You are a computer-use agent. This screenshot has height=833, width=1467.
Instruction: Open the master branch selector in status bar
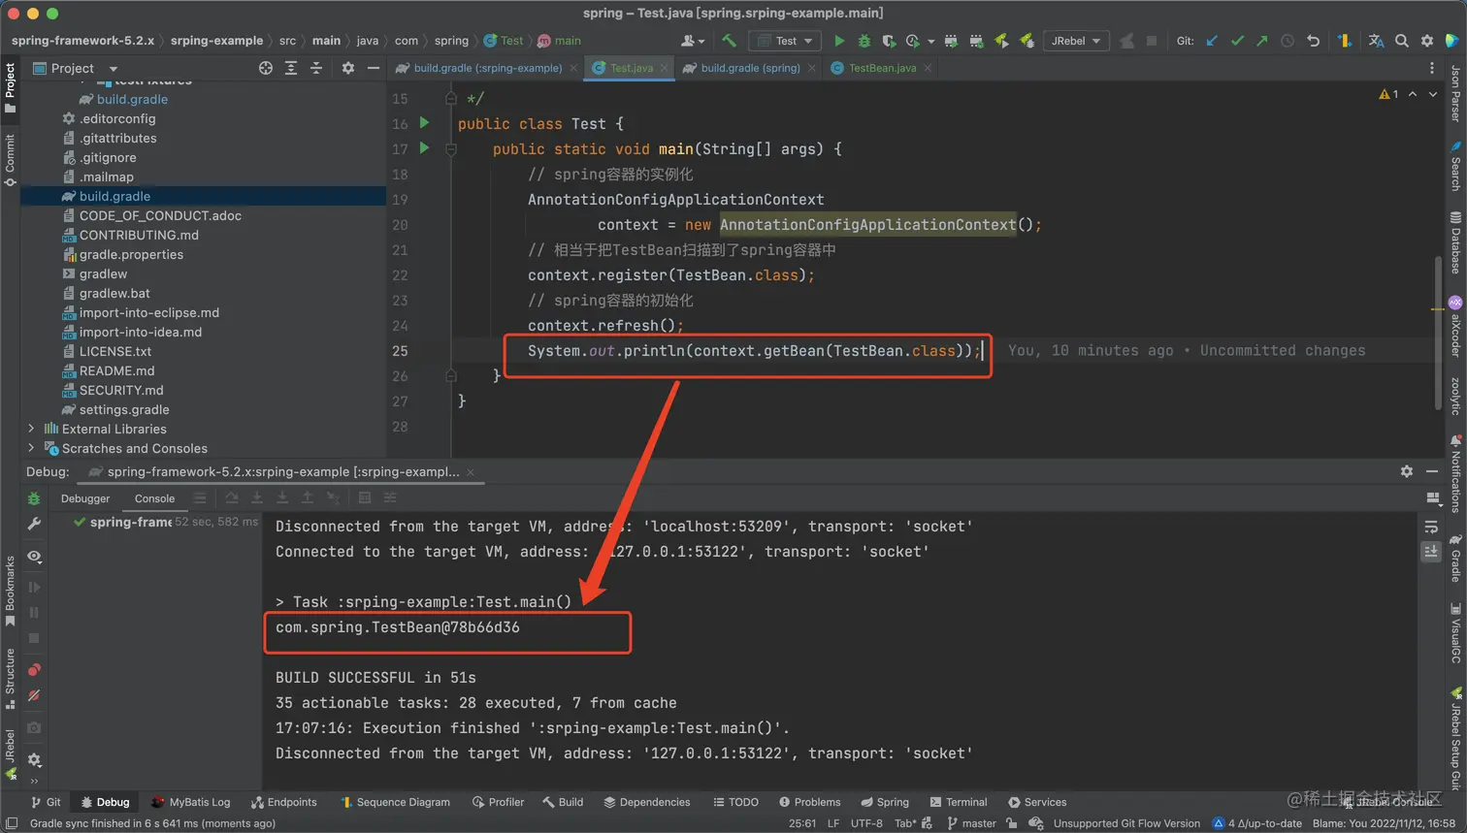pos(972,823)
